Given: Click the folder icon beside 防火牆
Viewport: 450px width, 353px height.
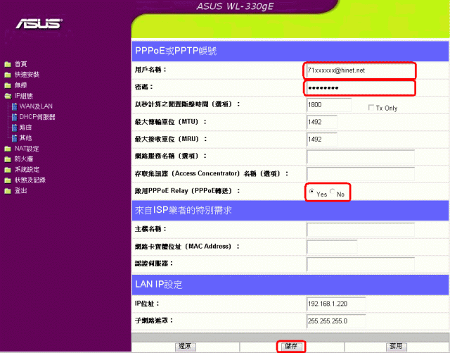Looking at the screenshot, I should click(x=8, y=159).
